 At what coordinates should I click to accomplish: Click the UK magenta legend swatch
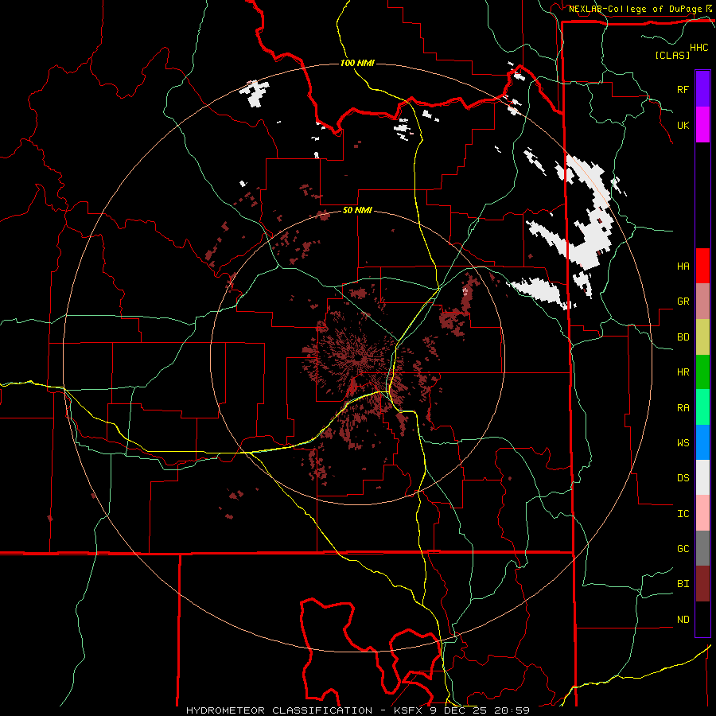coord(702,125)
